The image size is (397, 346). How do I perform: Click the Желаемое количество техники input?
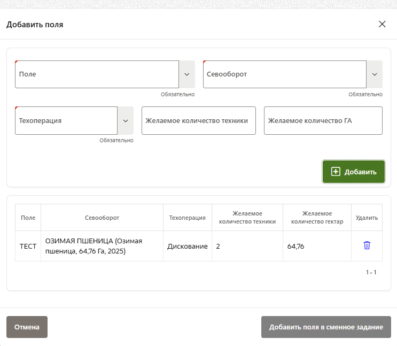(x=198, y=120)
